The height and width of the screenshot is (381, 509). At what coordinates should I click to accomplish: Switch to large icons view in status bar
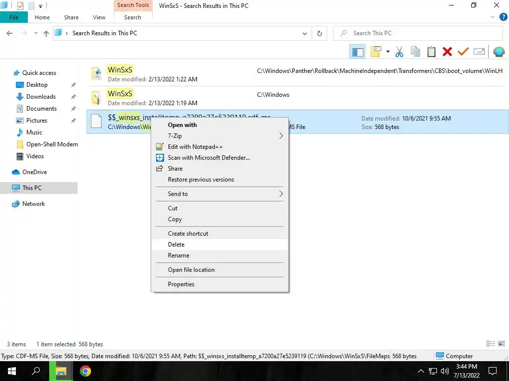coord(501,344)
